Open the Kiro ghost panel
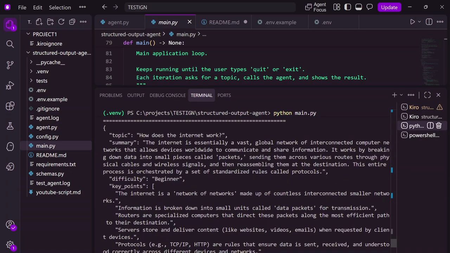The height and width of the screenshot is (253, 450). pos(10,146)
